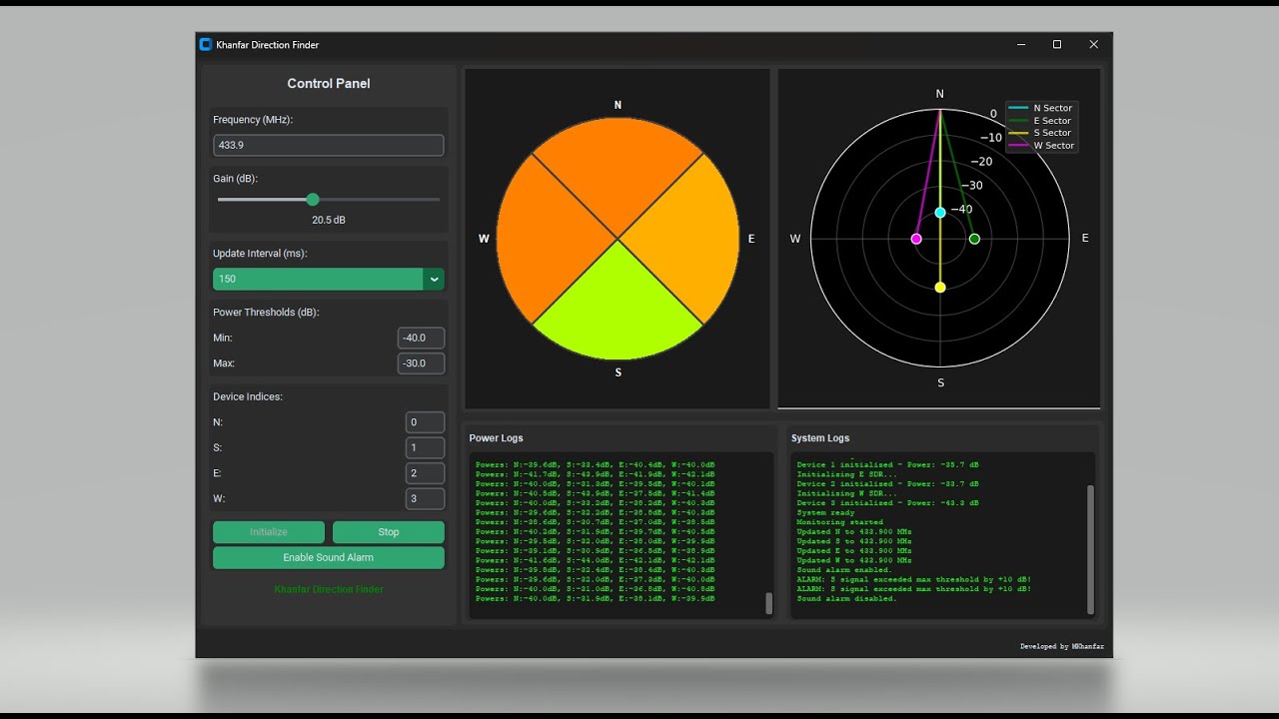Image resolution: width=1279 pixels, height=719 pixels.
Task: Select the N device index field
Action: click(425, 421)
